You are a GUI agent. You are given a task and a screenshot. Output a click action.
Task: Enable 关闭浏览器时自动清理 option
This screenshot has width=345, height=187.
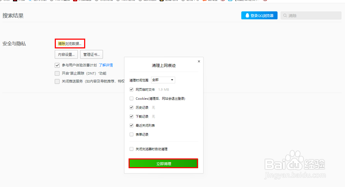131,149
